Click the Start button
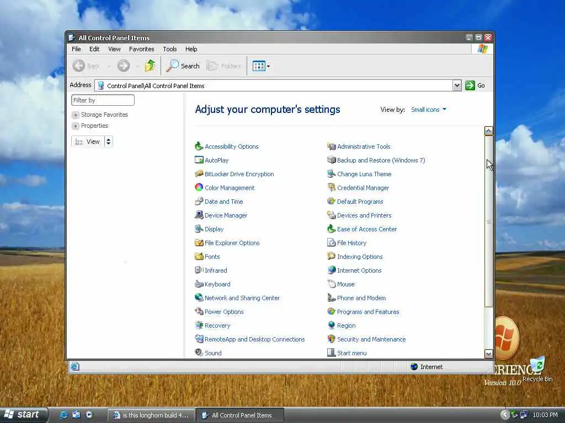Screen dimensions: 565x423 coord(23,415)
